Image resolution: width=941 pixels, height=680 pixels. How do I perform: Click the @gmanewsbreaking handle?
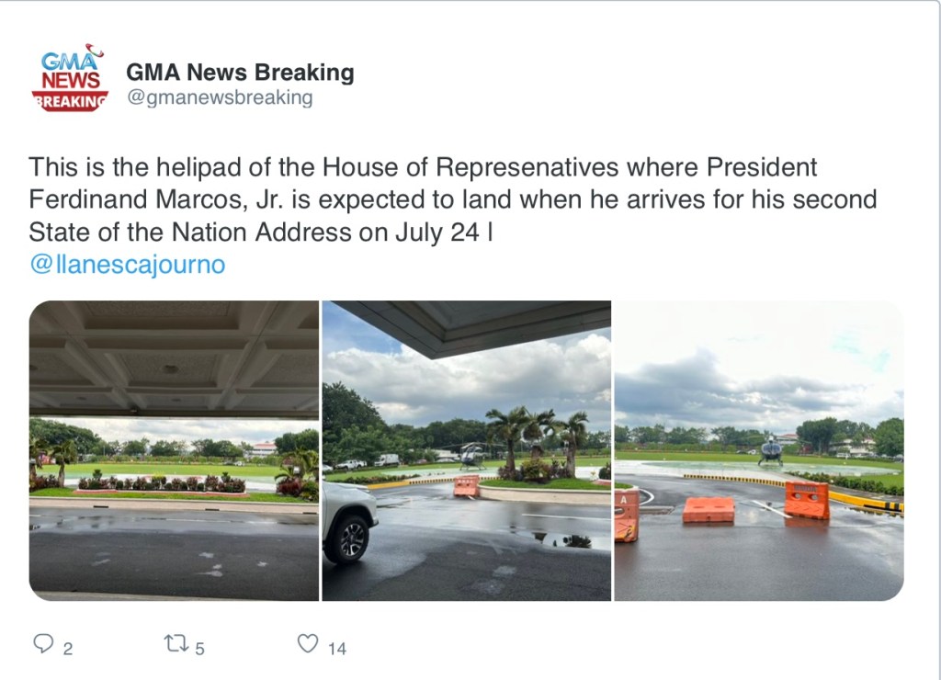click(x=219, y=97)
